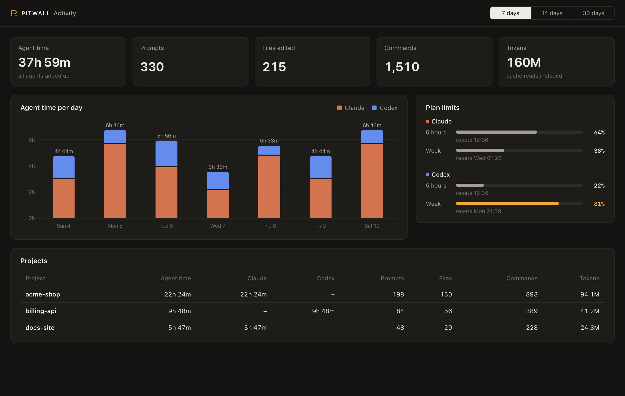Click the 'resets 16:36' text

click(472, 193)
